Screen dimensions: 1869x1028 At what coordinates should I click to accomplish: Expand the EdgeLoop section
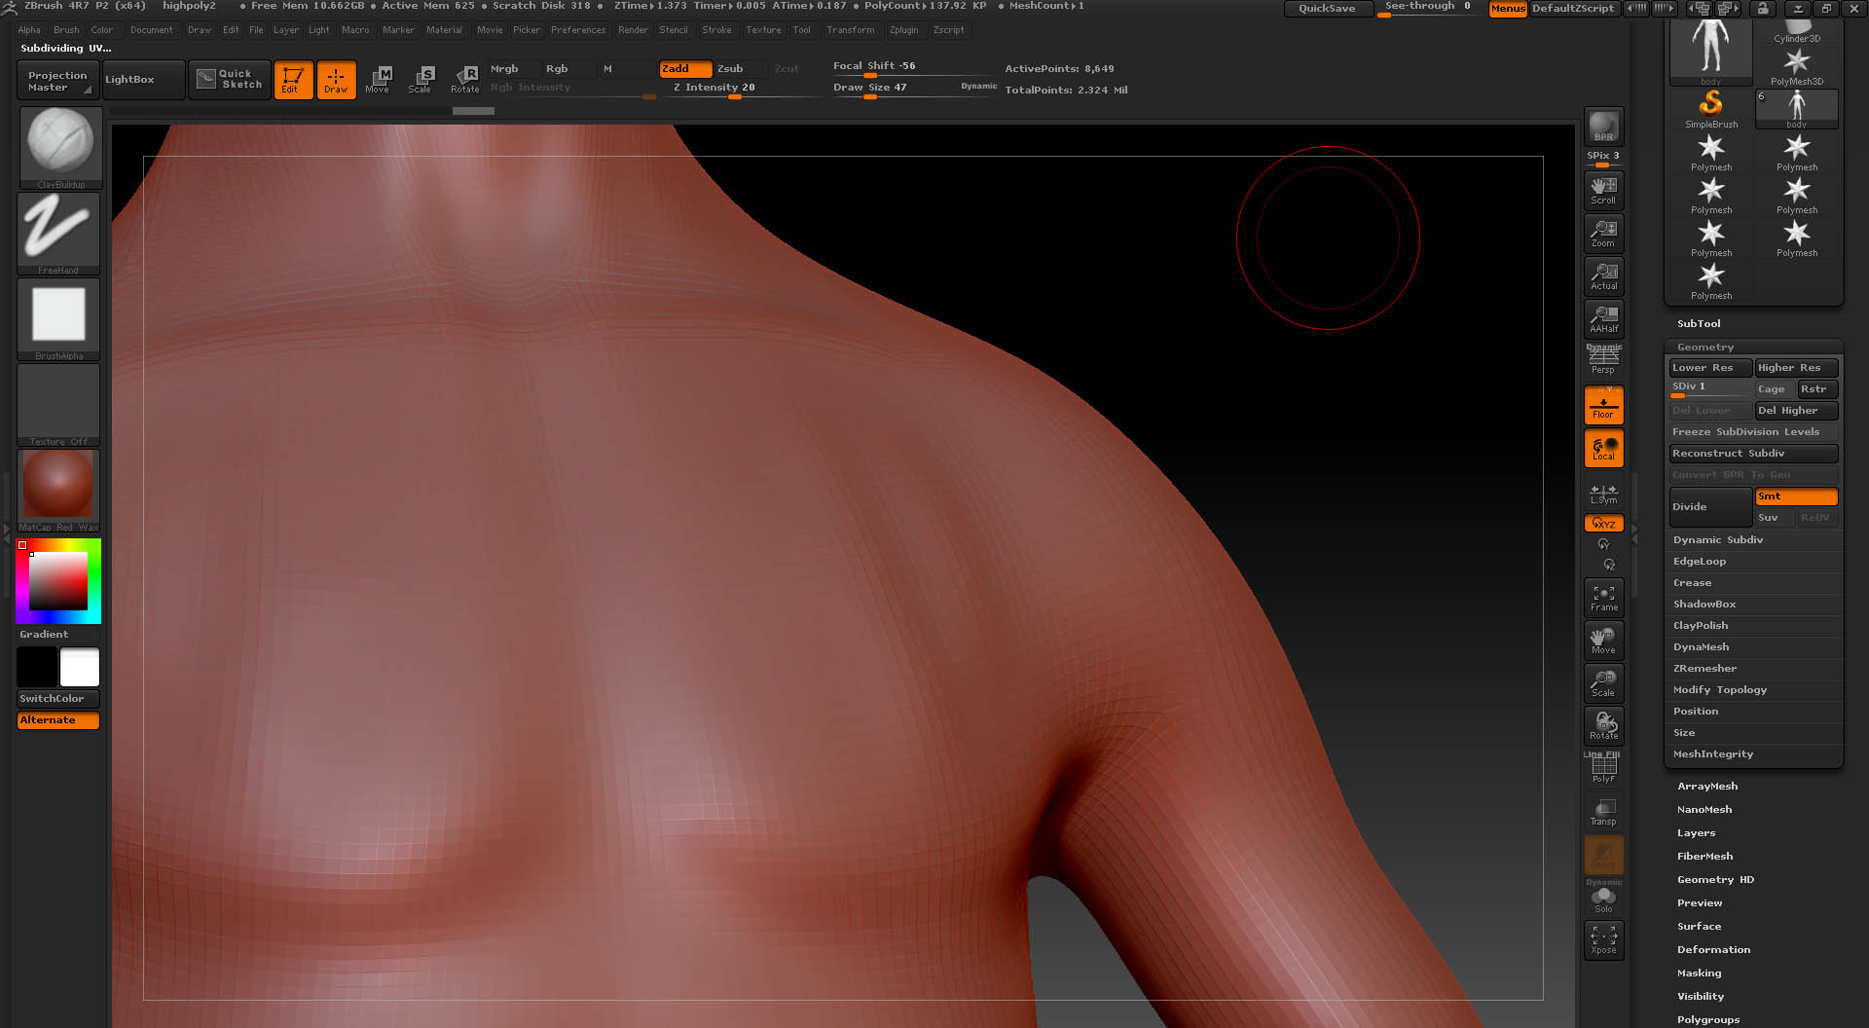coord(1700,561)
